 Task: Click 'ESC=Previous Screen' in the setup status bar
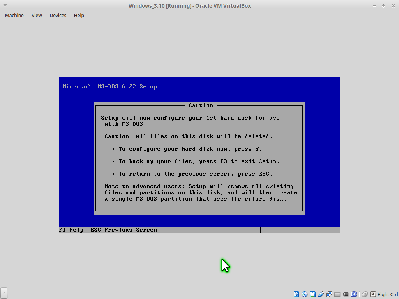[x=124, y=230]
